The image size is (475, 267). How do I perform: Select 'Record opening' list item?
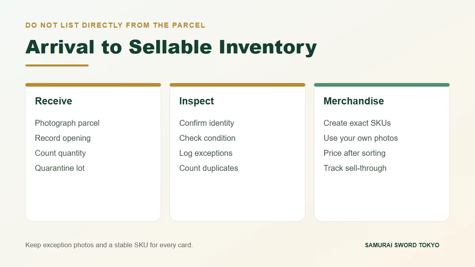pos(63,138)
